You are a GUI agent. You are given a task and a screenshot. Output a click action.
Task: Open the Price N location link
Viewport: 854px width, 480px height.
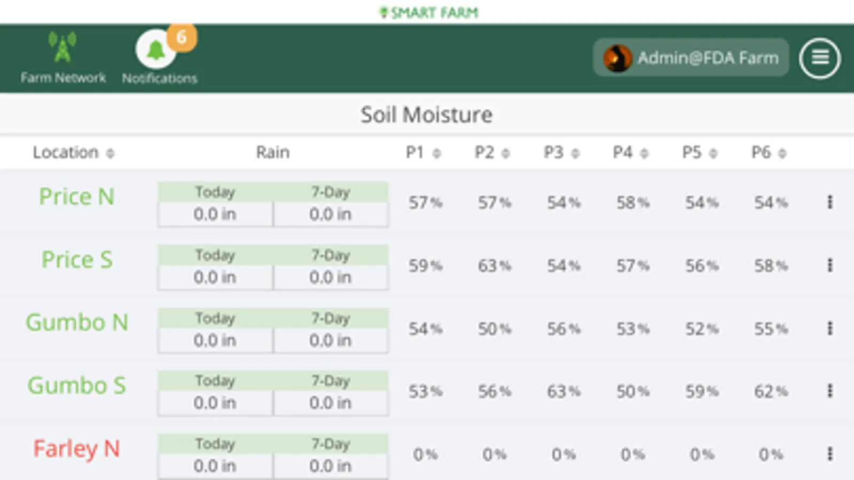(x=77, y=197)
